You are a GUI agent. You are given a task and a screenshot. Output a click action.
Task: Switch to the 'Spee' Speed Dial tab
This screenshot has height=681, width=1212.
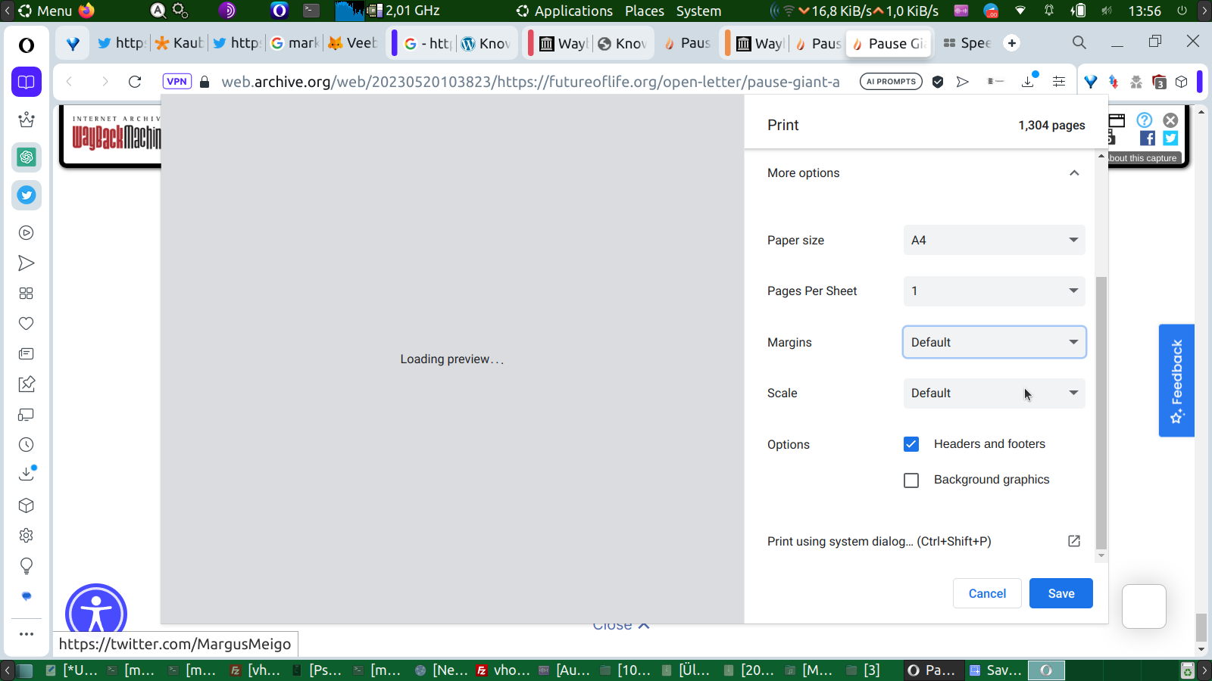[967, 43]
